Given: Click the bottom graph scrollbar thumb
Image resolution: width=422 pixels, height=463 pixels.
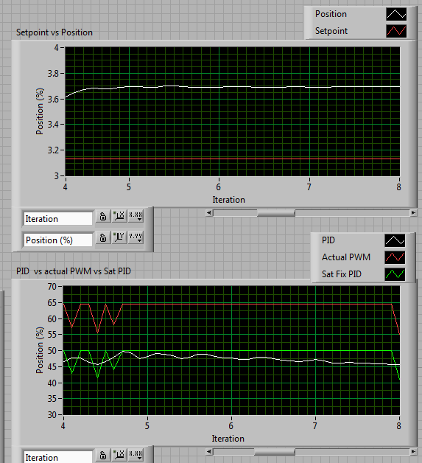Looking at the screenshot, I should coord(275,452).
